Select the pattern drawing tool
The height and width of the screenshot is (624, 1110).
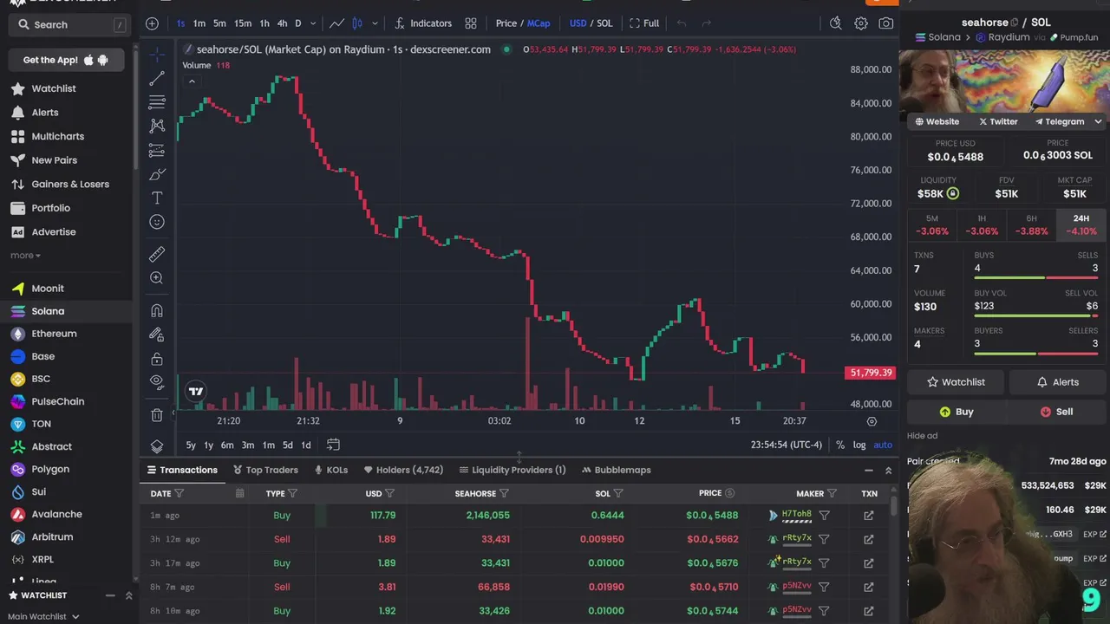(157, 127)
